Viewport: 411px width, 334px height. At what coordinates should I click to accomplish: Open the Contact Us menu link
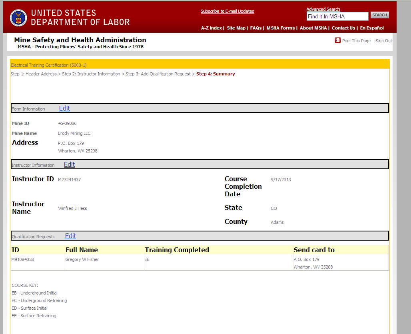coord(343,28)
